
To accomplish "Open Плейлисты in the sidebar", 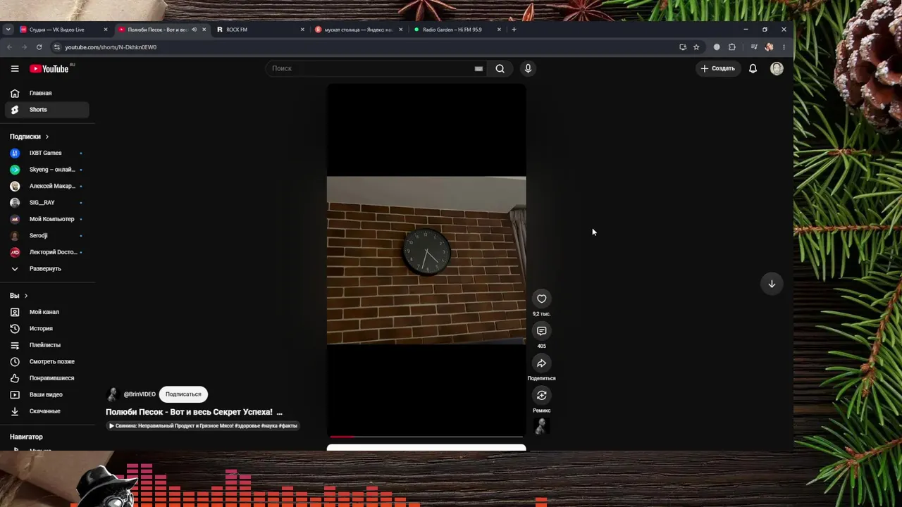I will click(x=47, y=345).
